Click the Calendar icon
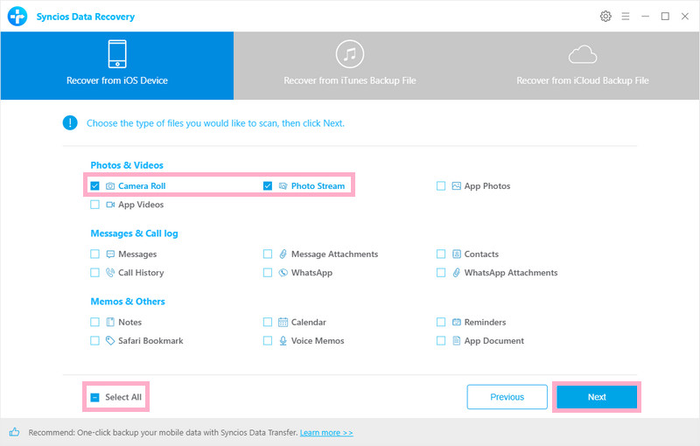 click(283, 322)
